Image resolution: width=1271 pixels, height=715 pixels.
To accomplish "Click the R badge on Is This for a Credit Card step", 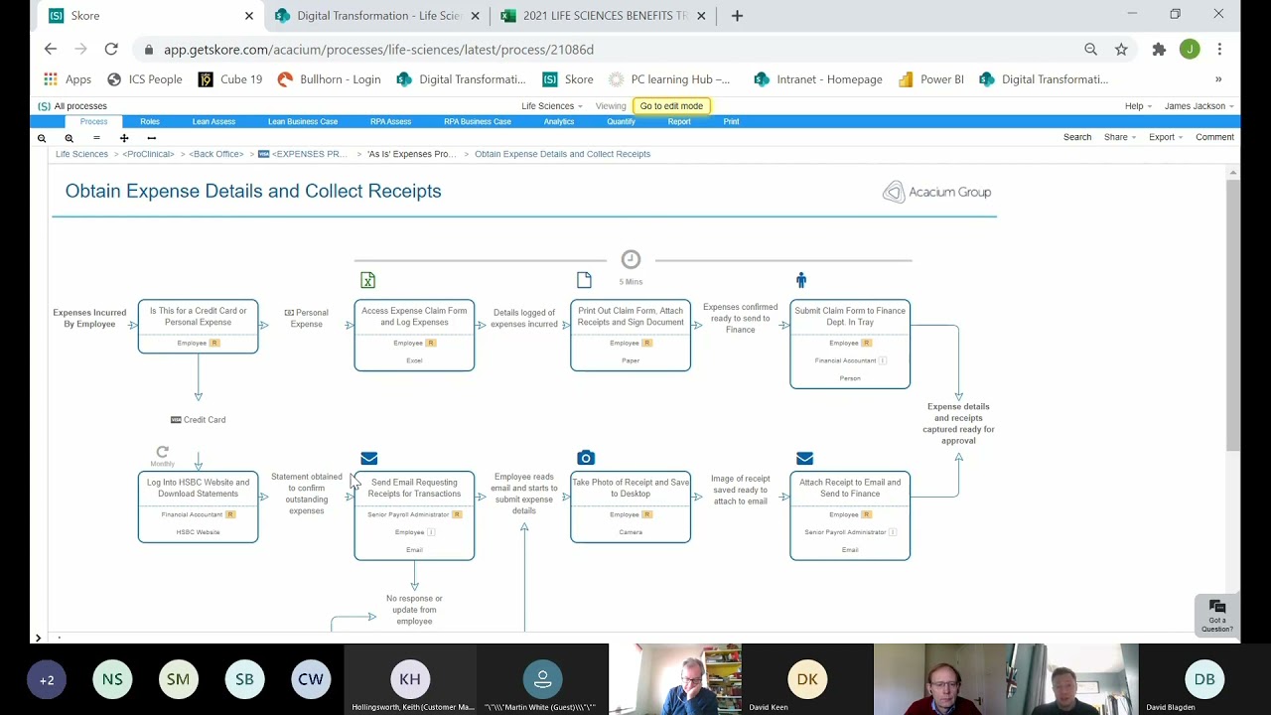I will (213, 344).
